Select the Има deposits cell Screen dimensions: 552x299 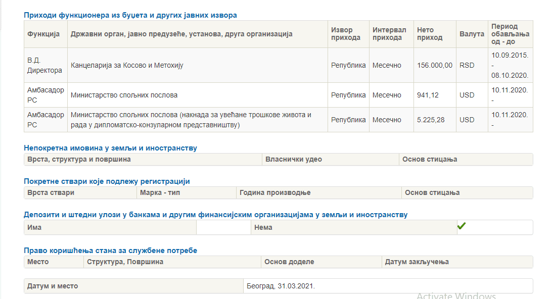[110, 228]
